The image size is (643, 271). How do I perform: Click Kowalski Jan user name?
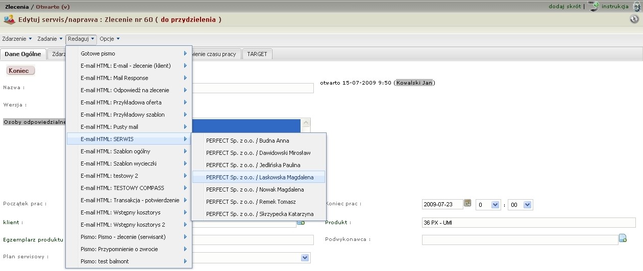pos(415,83)
